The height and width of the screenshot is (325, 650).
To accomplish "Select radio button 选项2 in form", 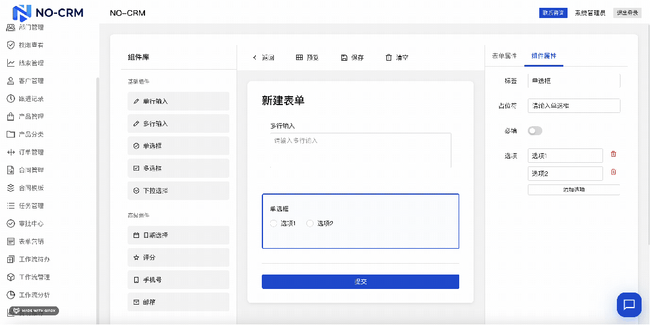I will 310,223.
